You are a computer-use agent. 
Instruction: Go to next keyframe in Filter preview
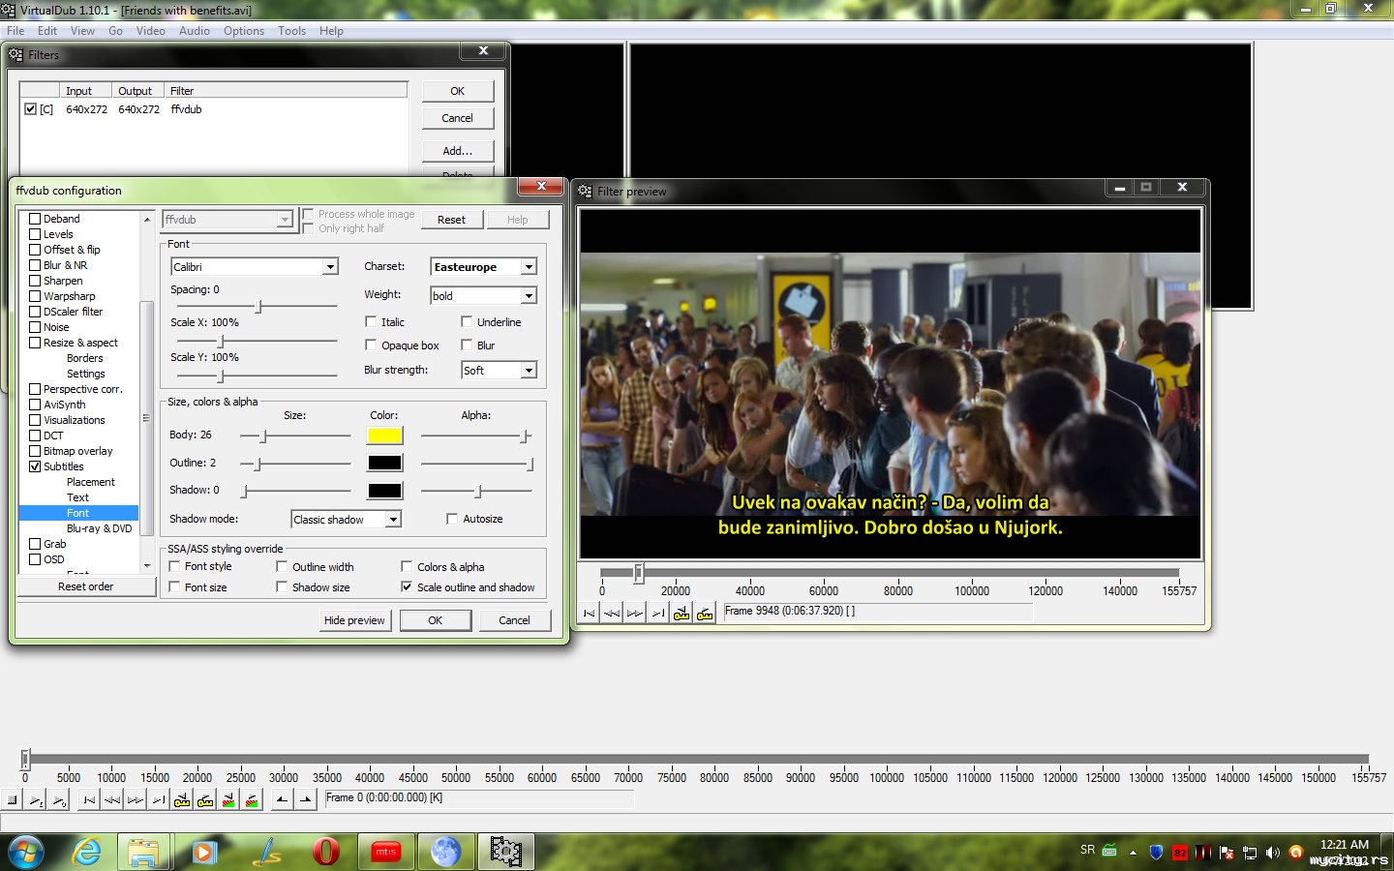click(705, 613)
